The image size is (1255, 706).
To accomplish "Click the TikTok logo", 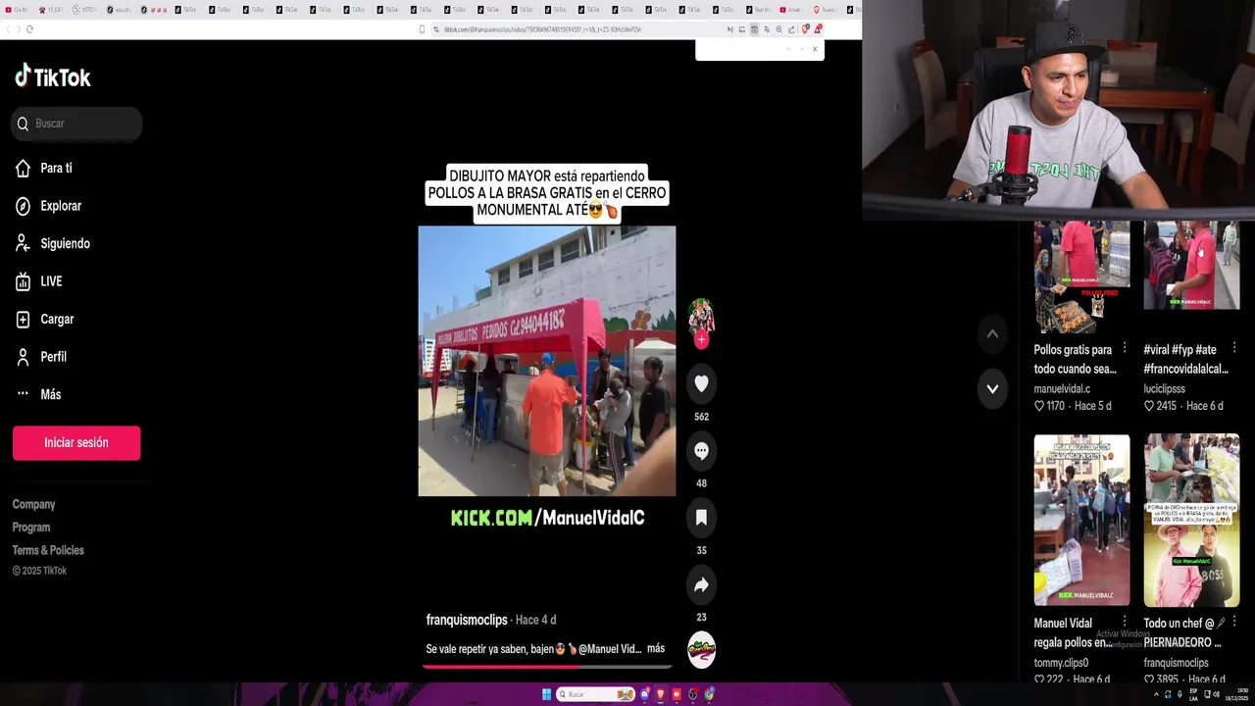I will (53, 76).
